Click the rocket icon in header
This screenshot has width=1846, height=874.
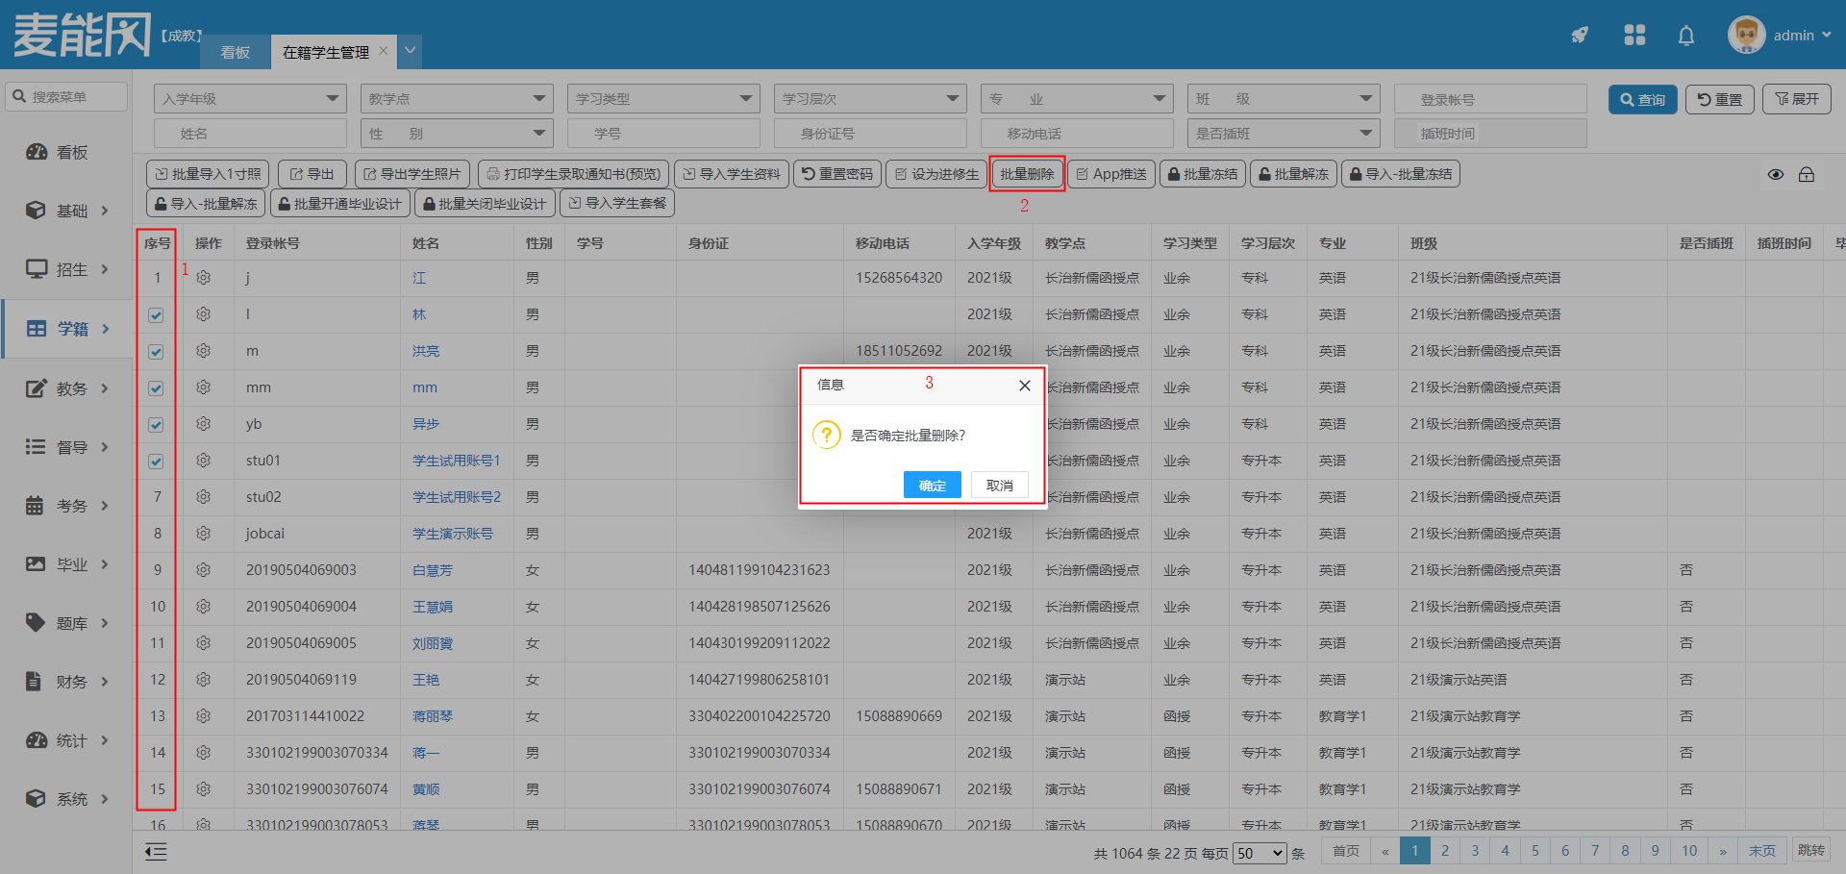tap(1579, 36)
